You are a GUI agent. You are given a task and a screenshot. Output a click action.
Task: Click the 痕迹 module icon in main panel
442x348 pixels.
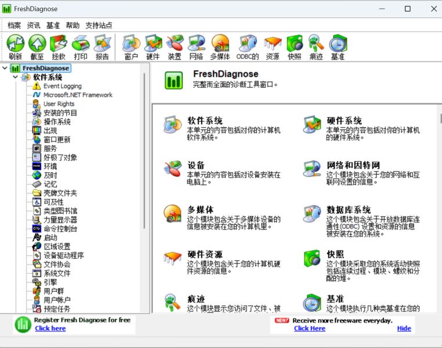[x=172, y=303]
